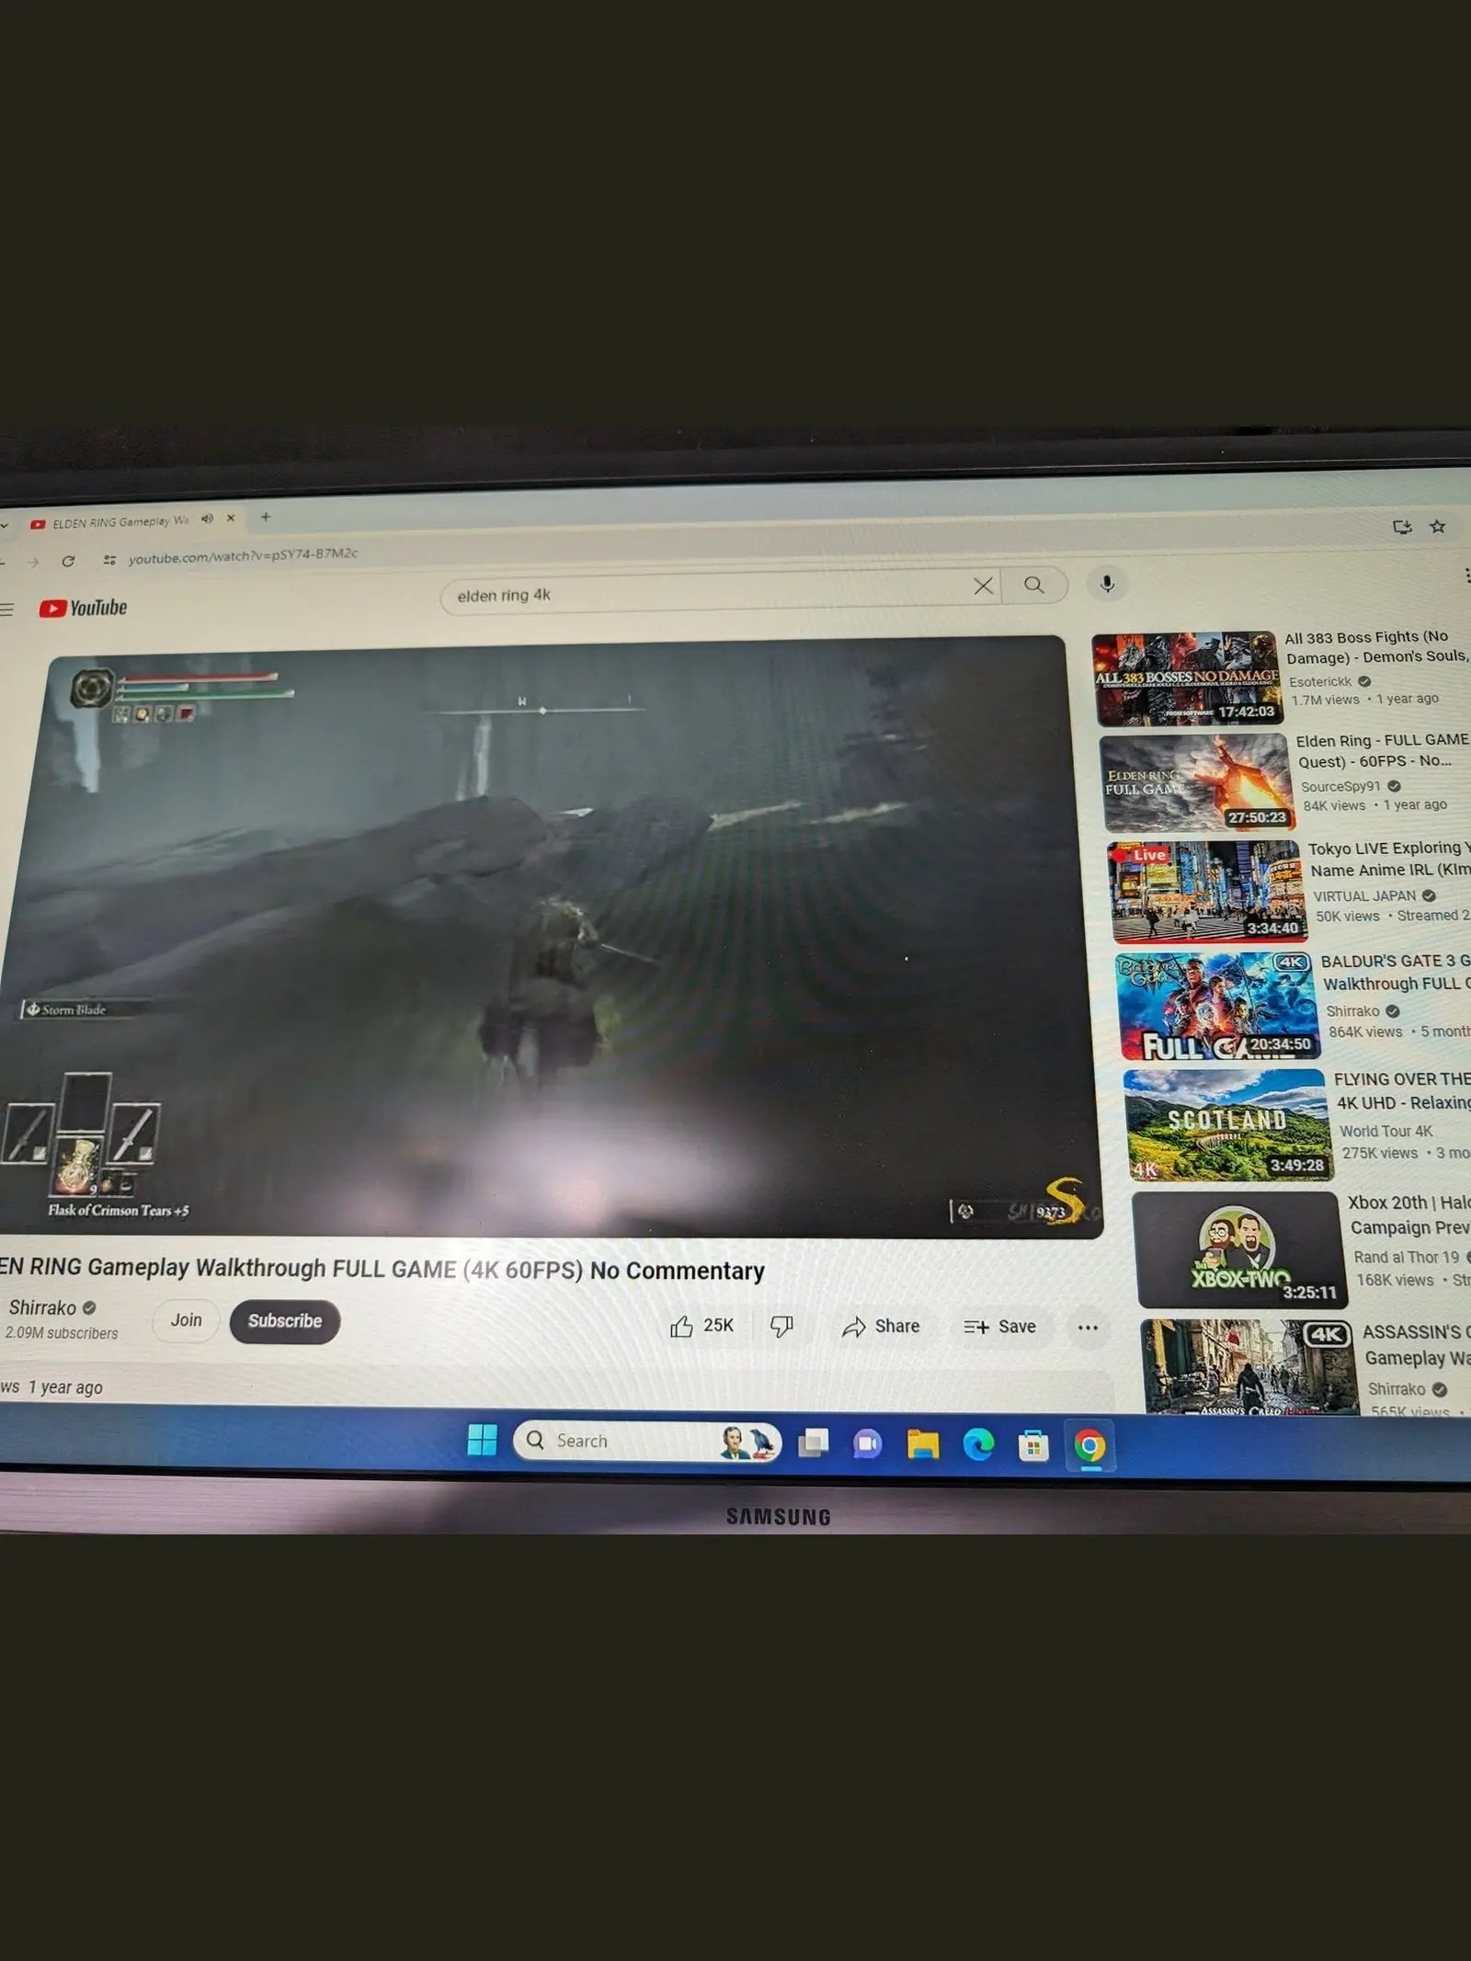
Task: Click the YouTube logo home icon
Action: (x=83, y=608)
